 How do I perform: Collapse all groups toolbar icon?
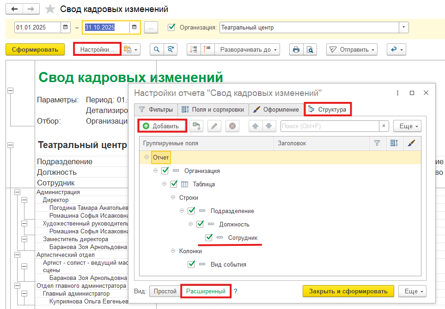pos(194,49)
